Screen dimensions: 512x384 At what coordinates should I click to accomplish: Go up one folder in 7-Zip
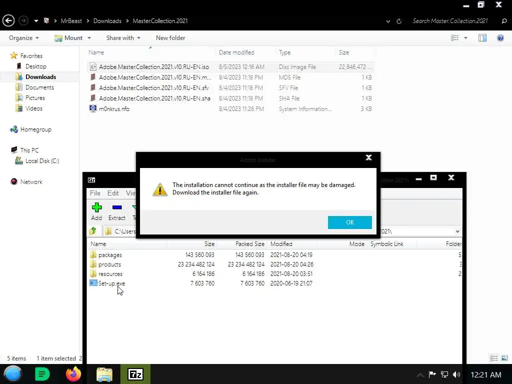93,231
